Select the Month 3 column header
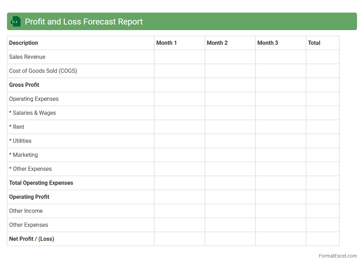This screenshot has height=266, width=364. [267, 43]
